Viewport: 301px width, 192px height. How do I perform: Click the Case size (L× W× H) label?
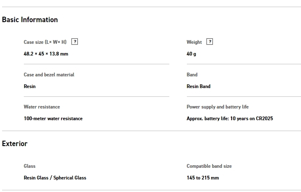pos(45,42)
